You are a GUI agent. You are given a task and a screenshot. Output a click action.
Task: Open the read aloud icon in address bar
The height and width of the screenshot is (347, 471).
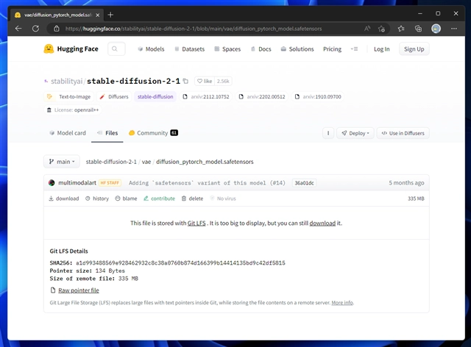click(x=367, y=29)
